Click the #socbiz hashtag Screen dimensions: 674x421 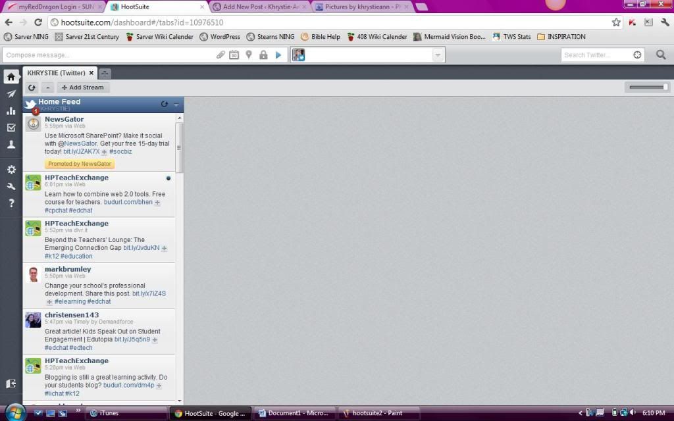click(x=120, y=152)
